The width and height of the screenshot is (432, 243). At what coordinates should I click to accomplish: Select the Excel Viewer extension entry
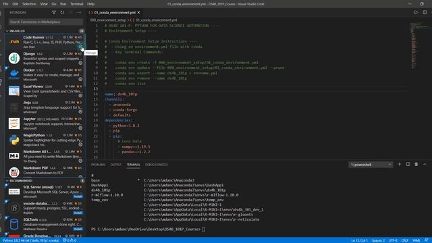click(45, 91)
